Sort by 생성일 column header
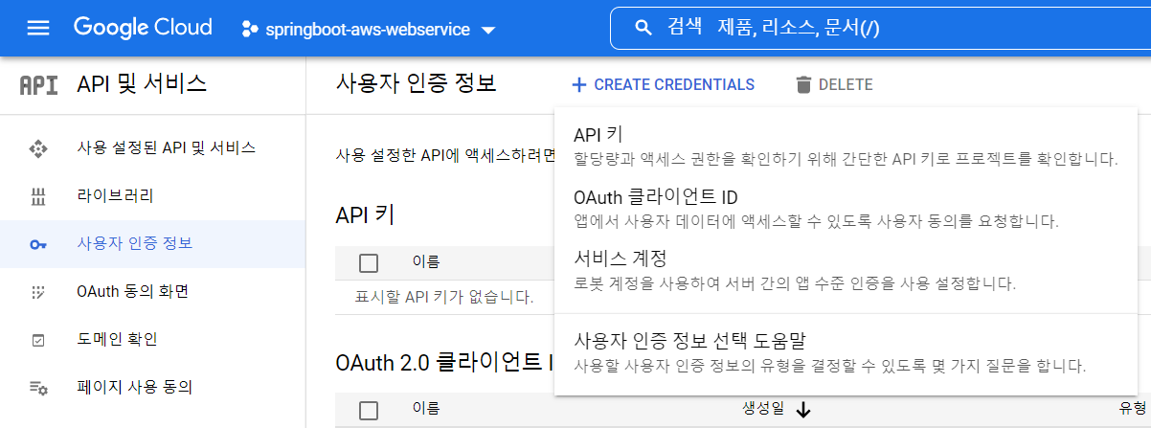 [763, 409]
